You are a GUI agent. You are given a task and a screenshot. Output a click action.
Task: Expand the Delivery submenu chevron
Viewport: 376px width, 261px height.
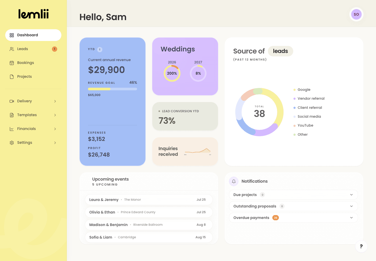[x=55, y=101]
